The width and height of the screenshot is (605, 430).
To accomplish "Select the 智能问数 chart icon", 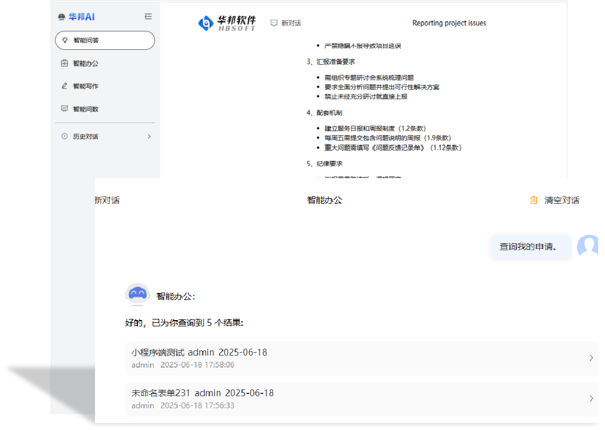I will coord(64,108).
